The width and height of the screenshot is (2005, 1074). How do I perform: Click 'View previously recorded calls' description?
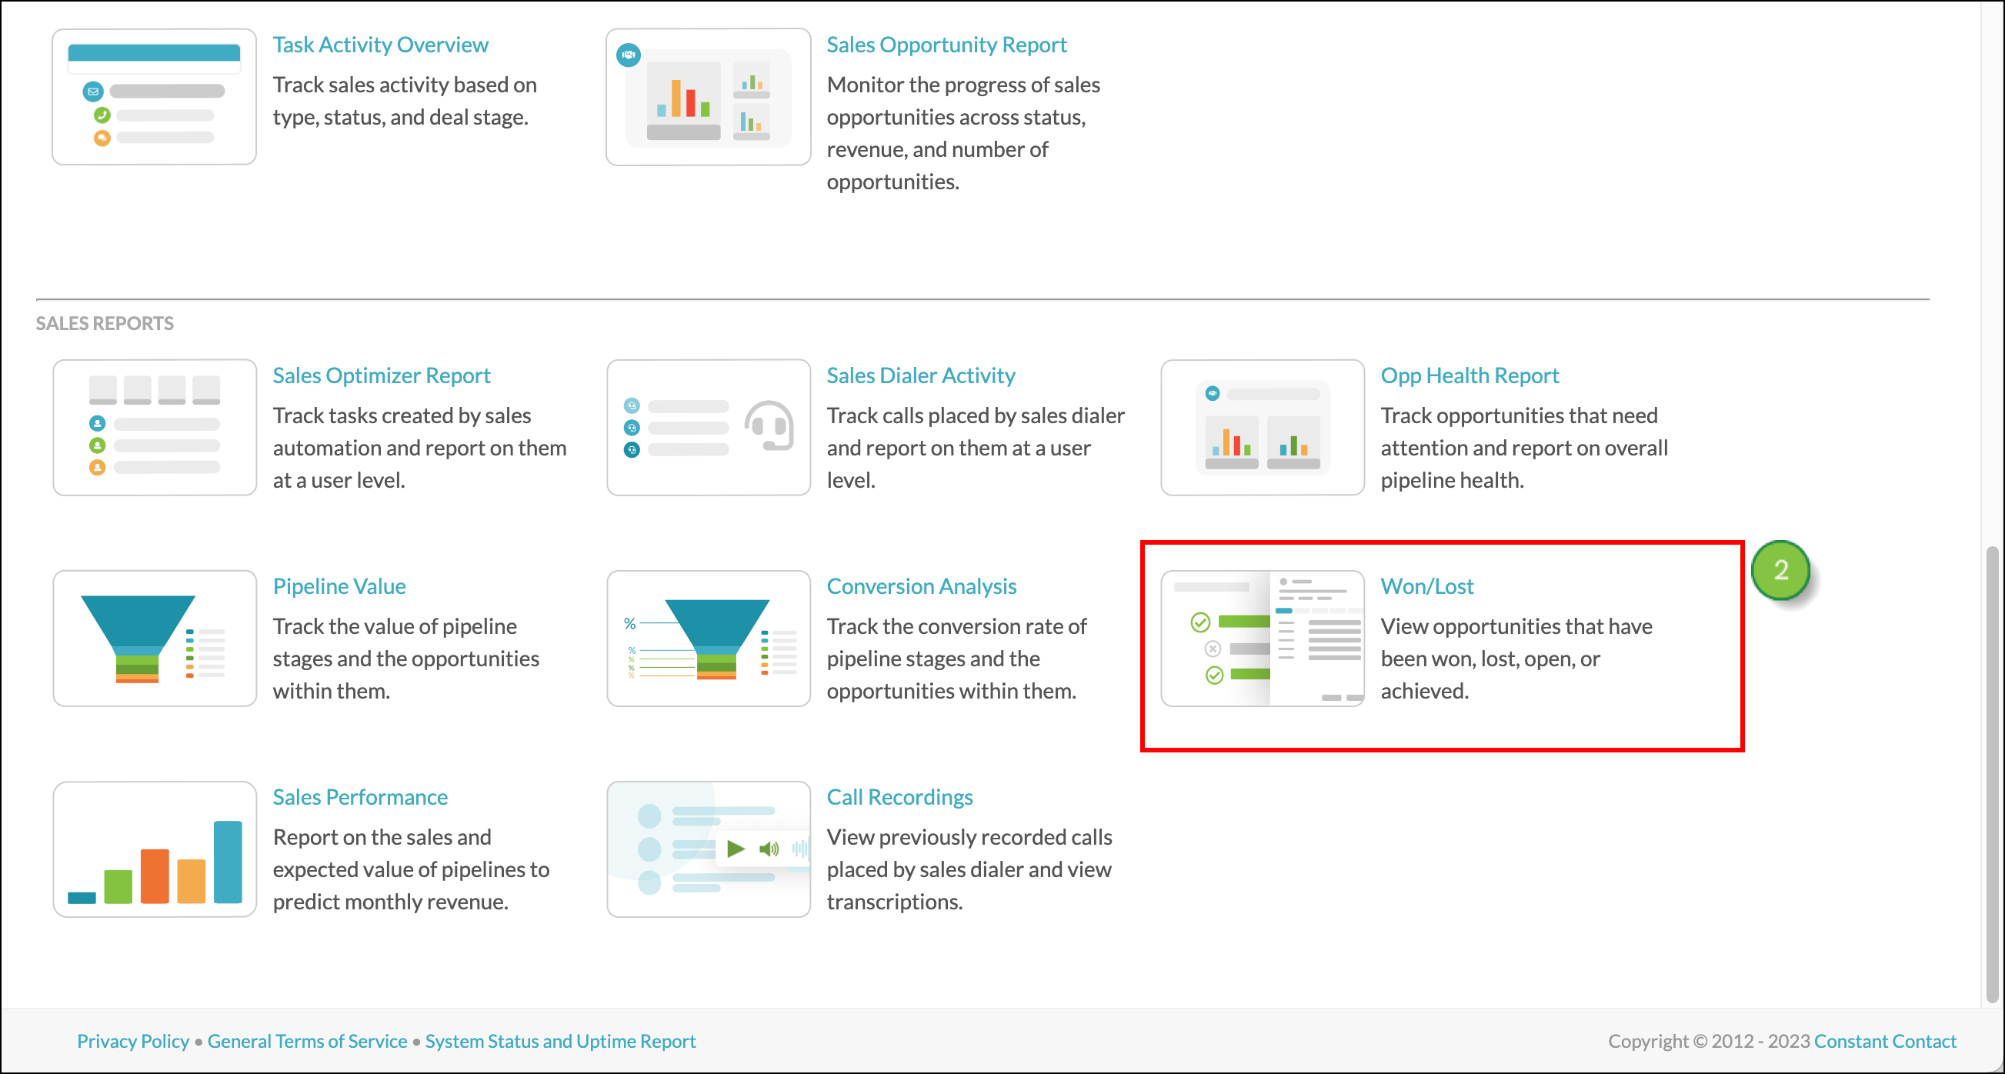click(969, 837)
